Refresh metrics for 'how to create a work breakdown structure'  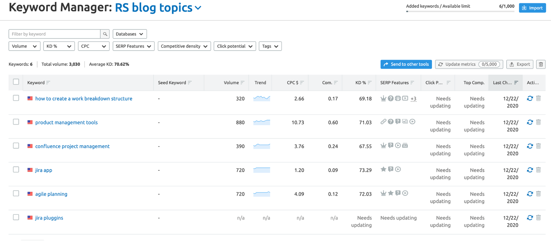click(x=530, y=98)
